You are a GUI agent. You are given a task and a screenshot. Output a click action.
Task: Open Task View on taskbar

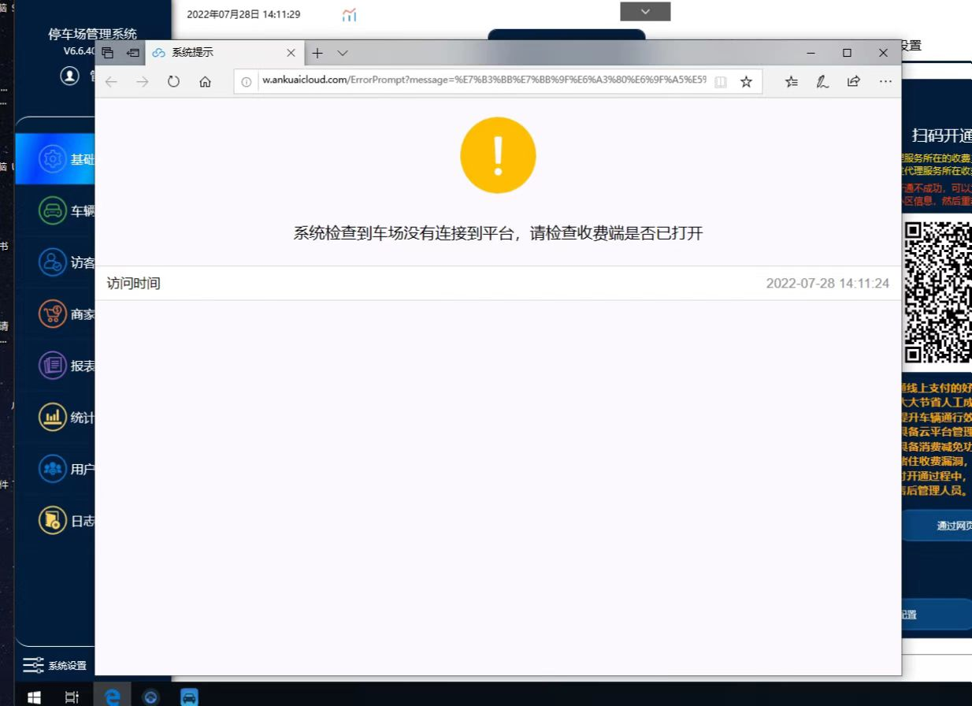(72, 697)
